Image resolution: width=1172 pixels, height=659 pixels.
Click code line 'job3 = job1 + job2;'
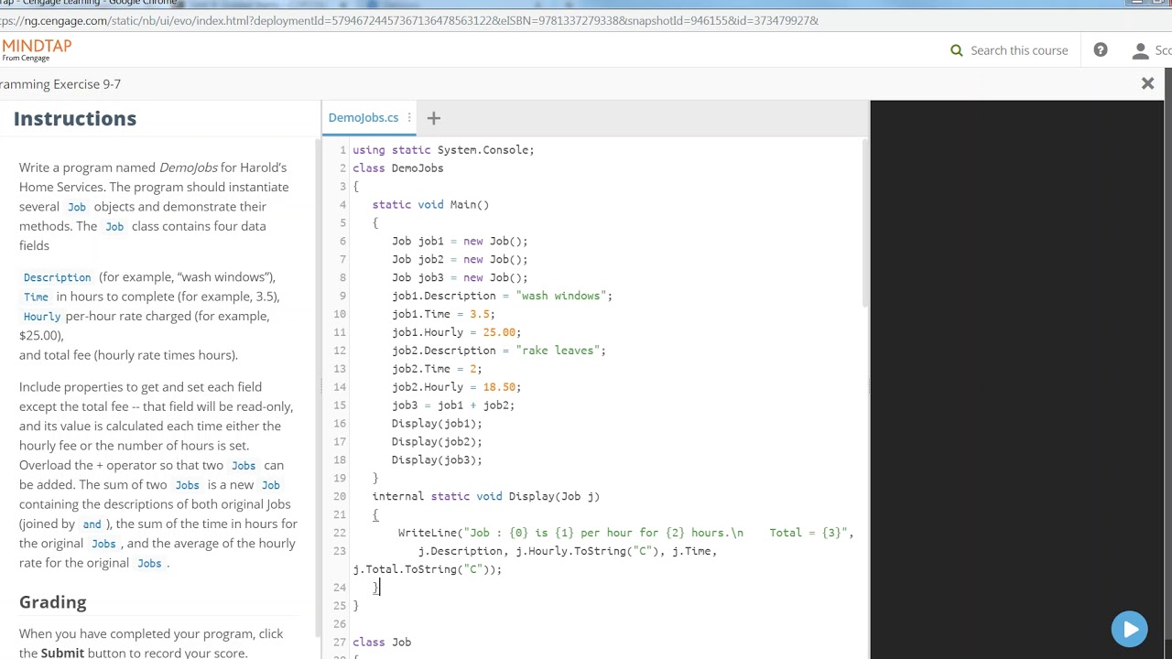[453, 405]
